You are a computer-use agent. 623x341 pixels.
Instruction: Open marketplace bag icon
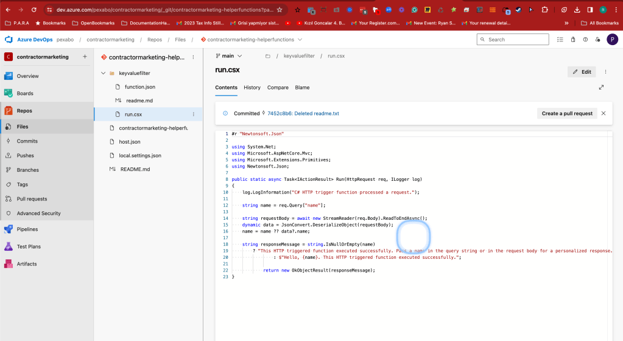(573, 40)
